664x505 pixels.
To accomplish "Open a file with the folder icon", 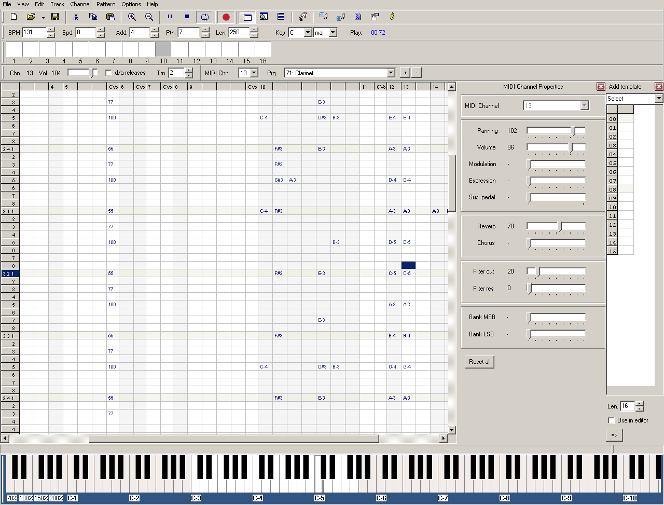I will pos(31,17).
